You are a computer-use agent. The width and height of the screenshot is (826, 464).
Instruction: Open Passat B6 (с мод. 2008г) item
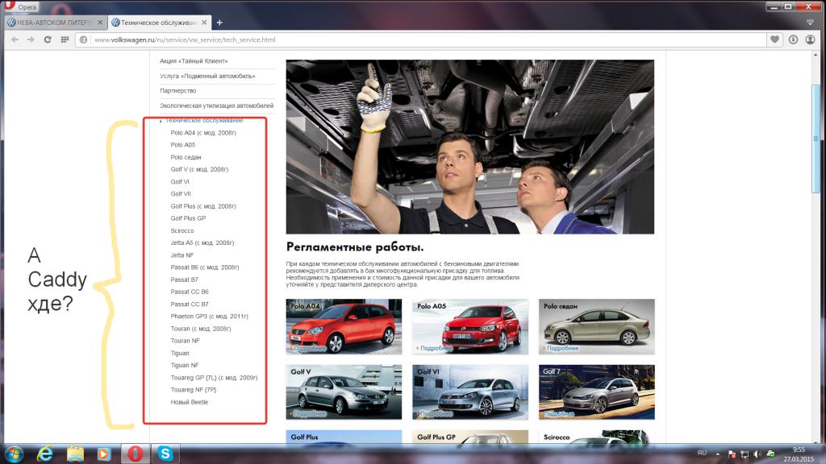[x=205, y=267]
